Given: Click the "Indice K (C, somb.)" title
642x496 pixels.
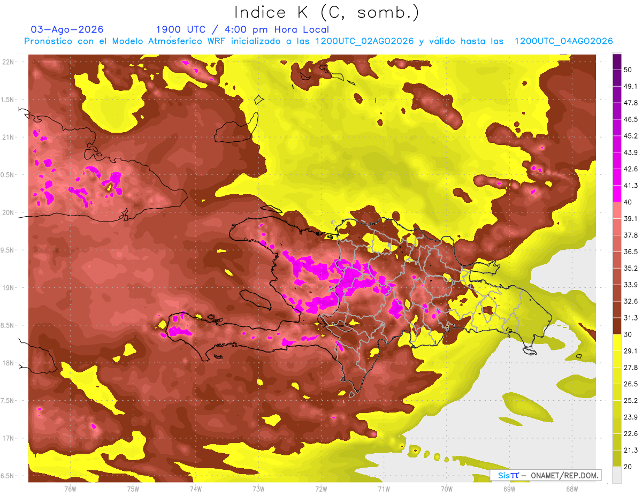Looking at the screenshot, I should (x=327, y=12).
